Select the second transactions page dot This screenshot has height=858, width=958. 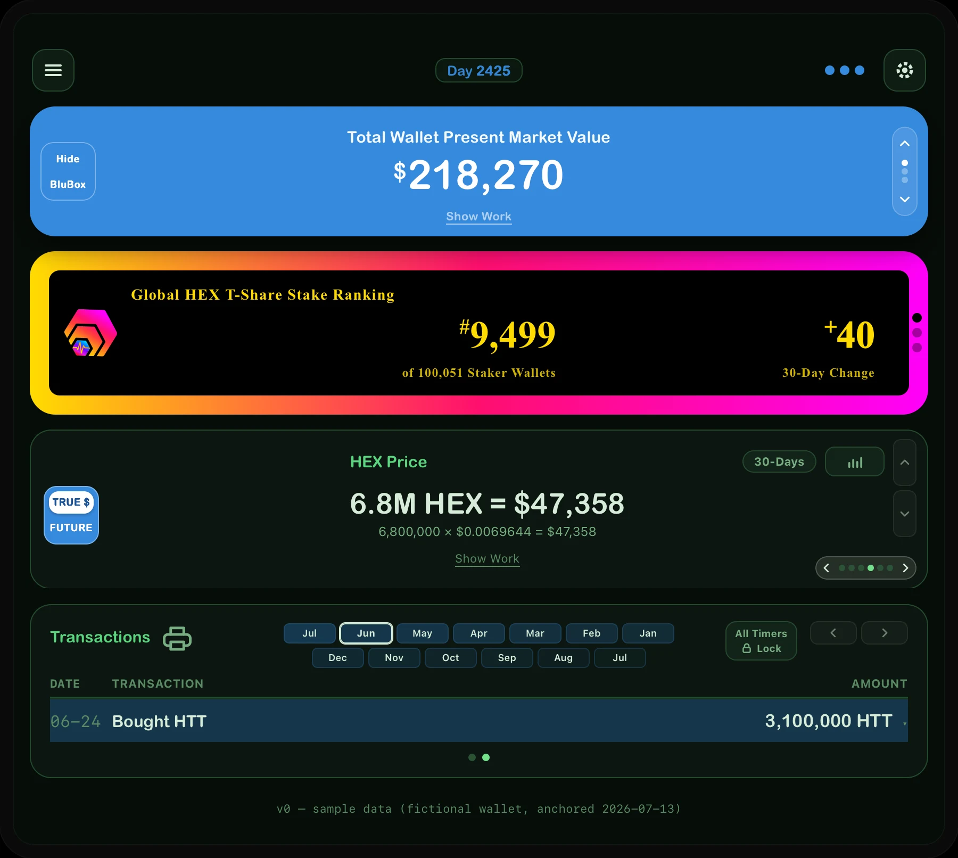point(486,757)
